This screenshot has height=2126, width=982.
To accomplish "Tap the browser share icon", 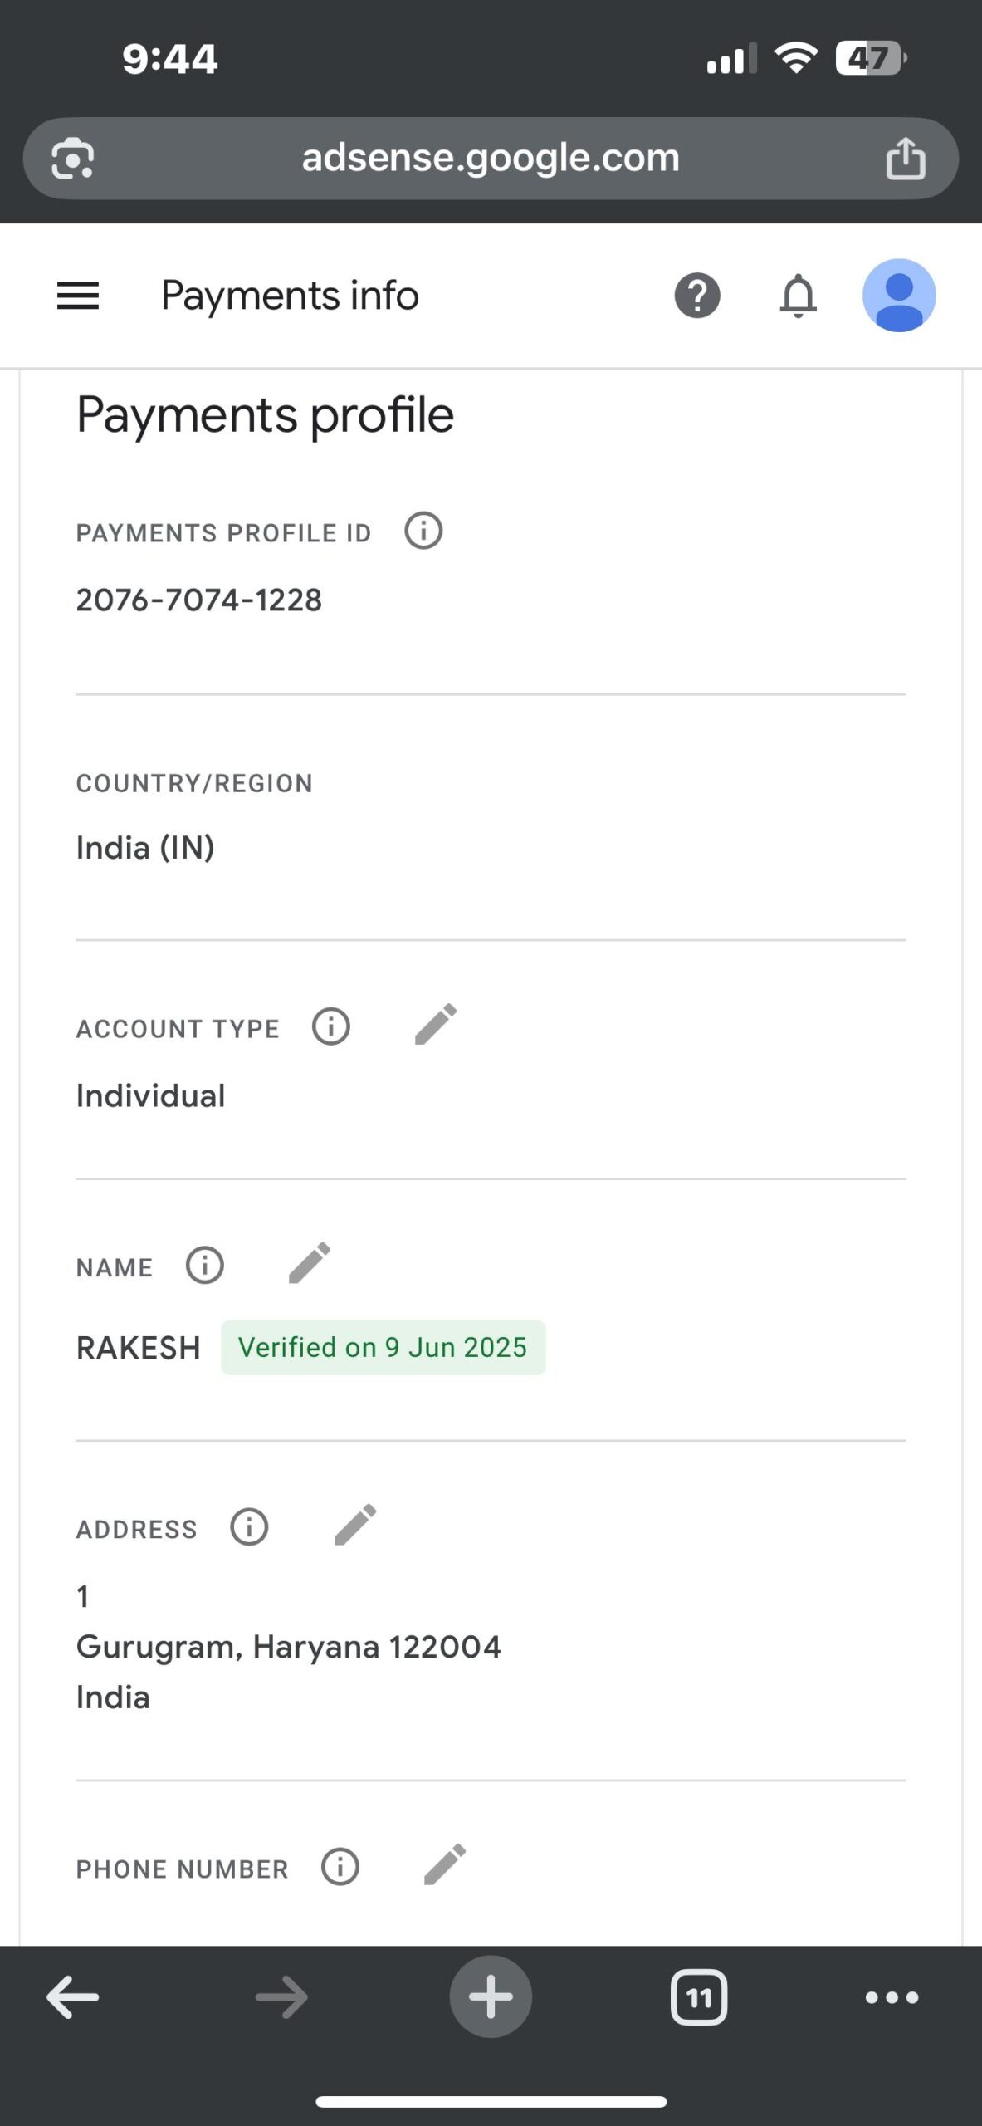I will pyautogui.click(x=905, y=158).
